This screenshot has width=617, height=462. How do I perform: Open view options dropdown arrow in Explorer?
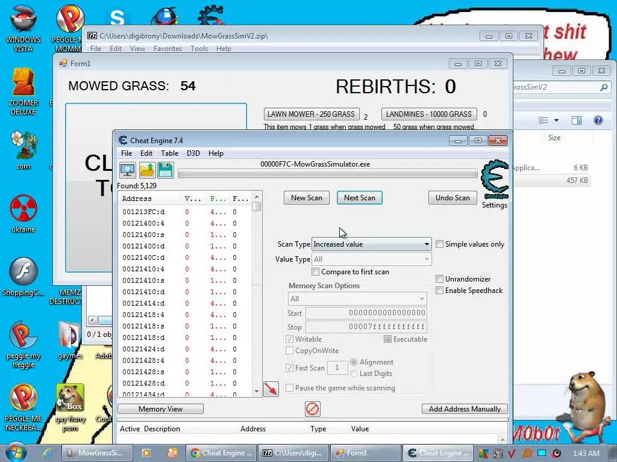click(556, 120)
